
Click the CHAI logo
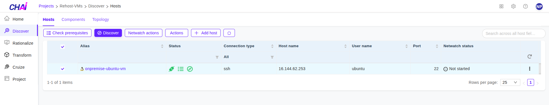tap(18, 6)
